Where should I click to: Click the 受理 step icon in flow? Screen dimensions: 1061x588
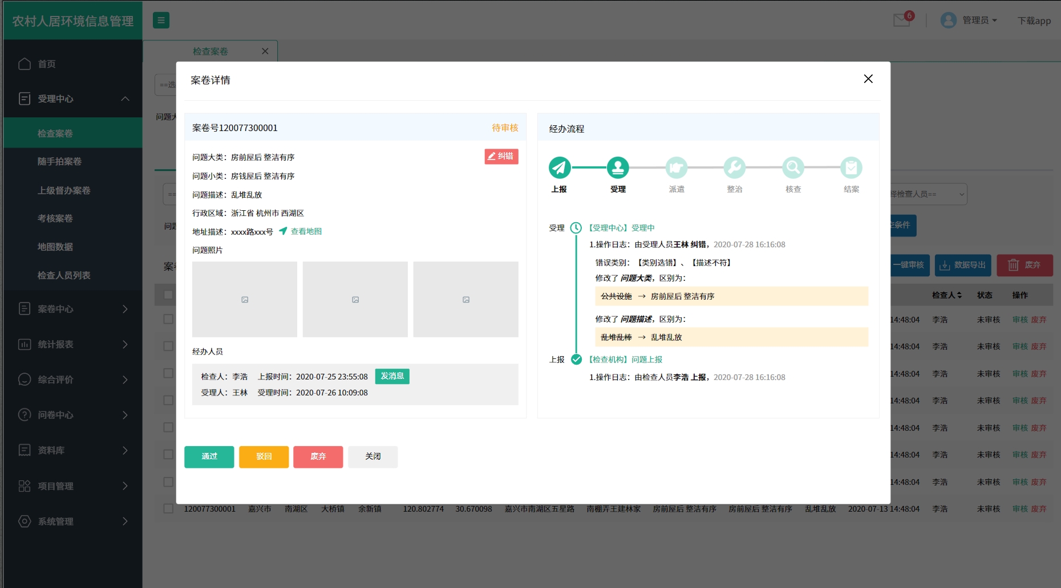coord(618,168)
